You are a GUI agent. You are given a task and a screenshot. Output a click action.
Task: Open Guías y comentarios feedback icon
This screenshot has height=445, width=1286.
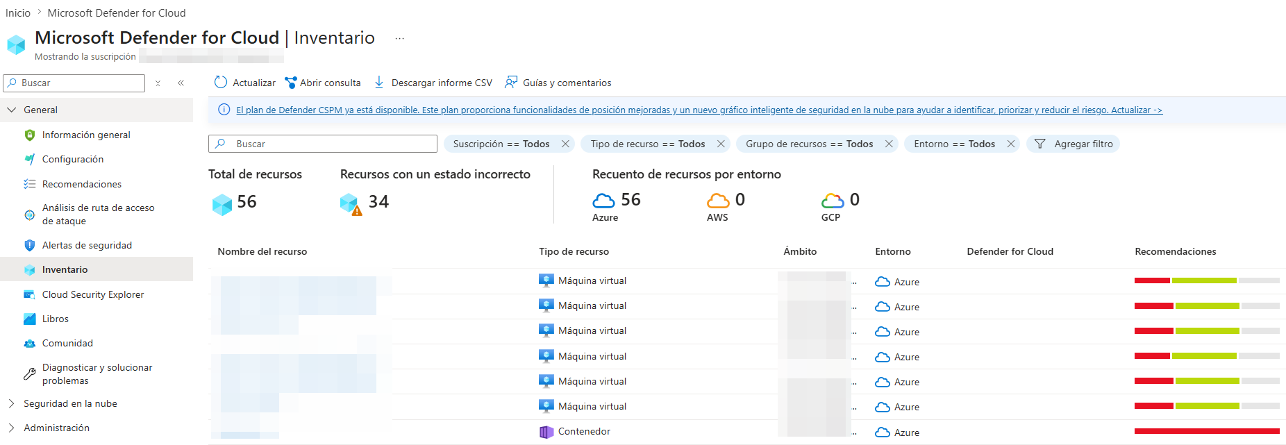tap(511, 83)
